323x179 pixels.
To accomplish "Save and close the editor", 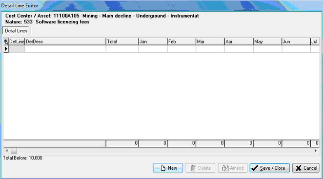I will [x=269, y=168].
